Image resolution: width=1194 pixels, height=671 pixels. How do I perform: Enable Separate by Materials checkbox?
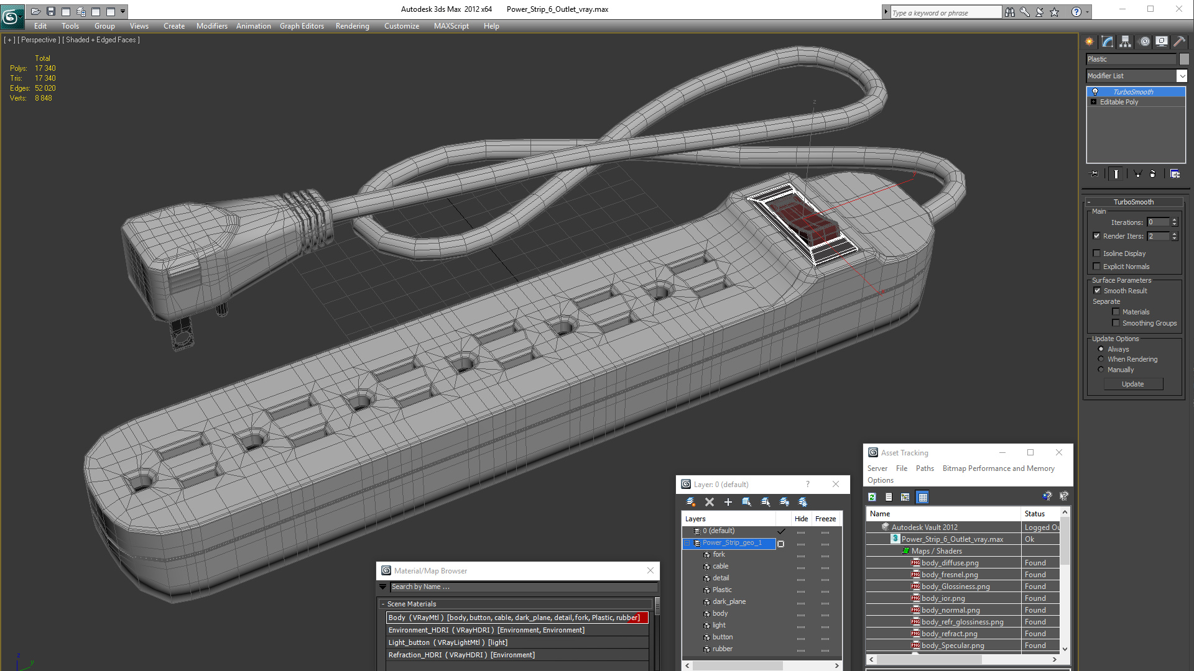(x=1116, y=312)
